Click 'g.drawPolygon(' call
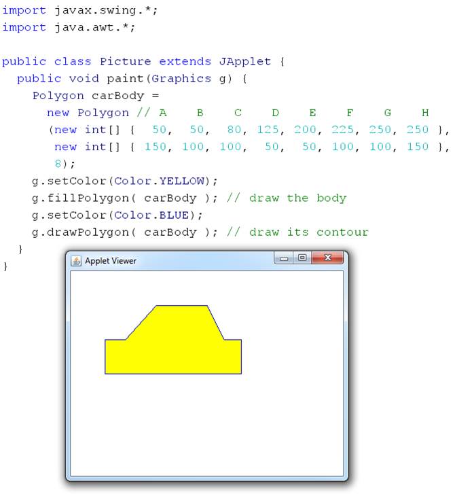Image resolution: width=455 pixels, height=494 pixels. tap(84, 232)
